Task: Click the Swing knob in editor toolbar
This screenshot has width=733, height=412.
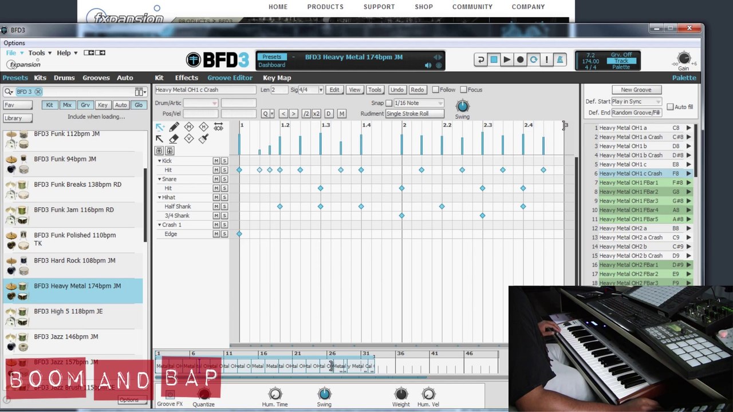Action: (x=462, y=106)
